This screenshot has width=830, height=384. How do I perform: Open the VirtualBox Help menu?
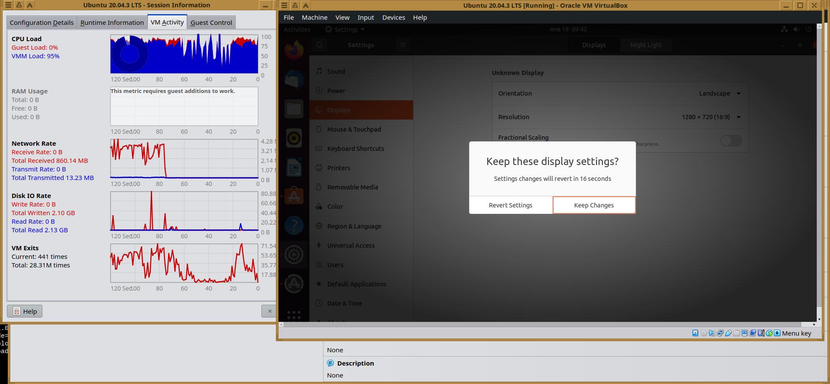tap(420, 18)
